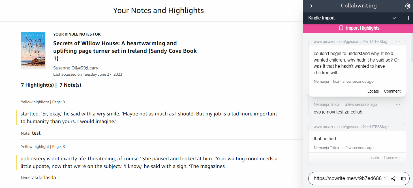Viewport: 413px width, 188px height.
Task: Collapse the Collabwriting sidebar with the arrow
Action: coord(311,6)
